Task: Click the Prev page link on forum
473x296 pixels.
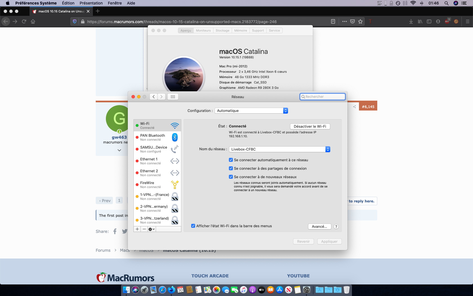Action: coord(104,200)
